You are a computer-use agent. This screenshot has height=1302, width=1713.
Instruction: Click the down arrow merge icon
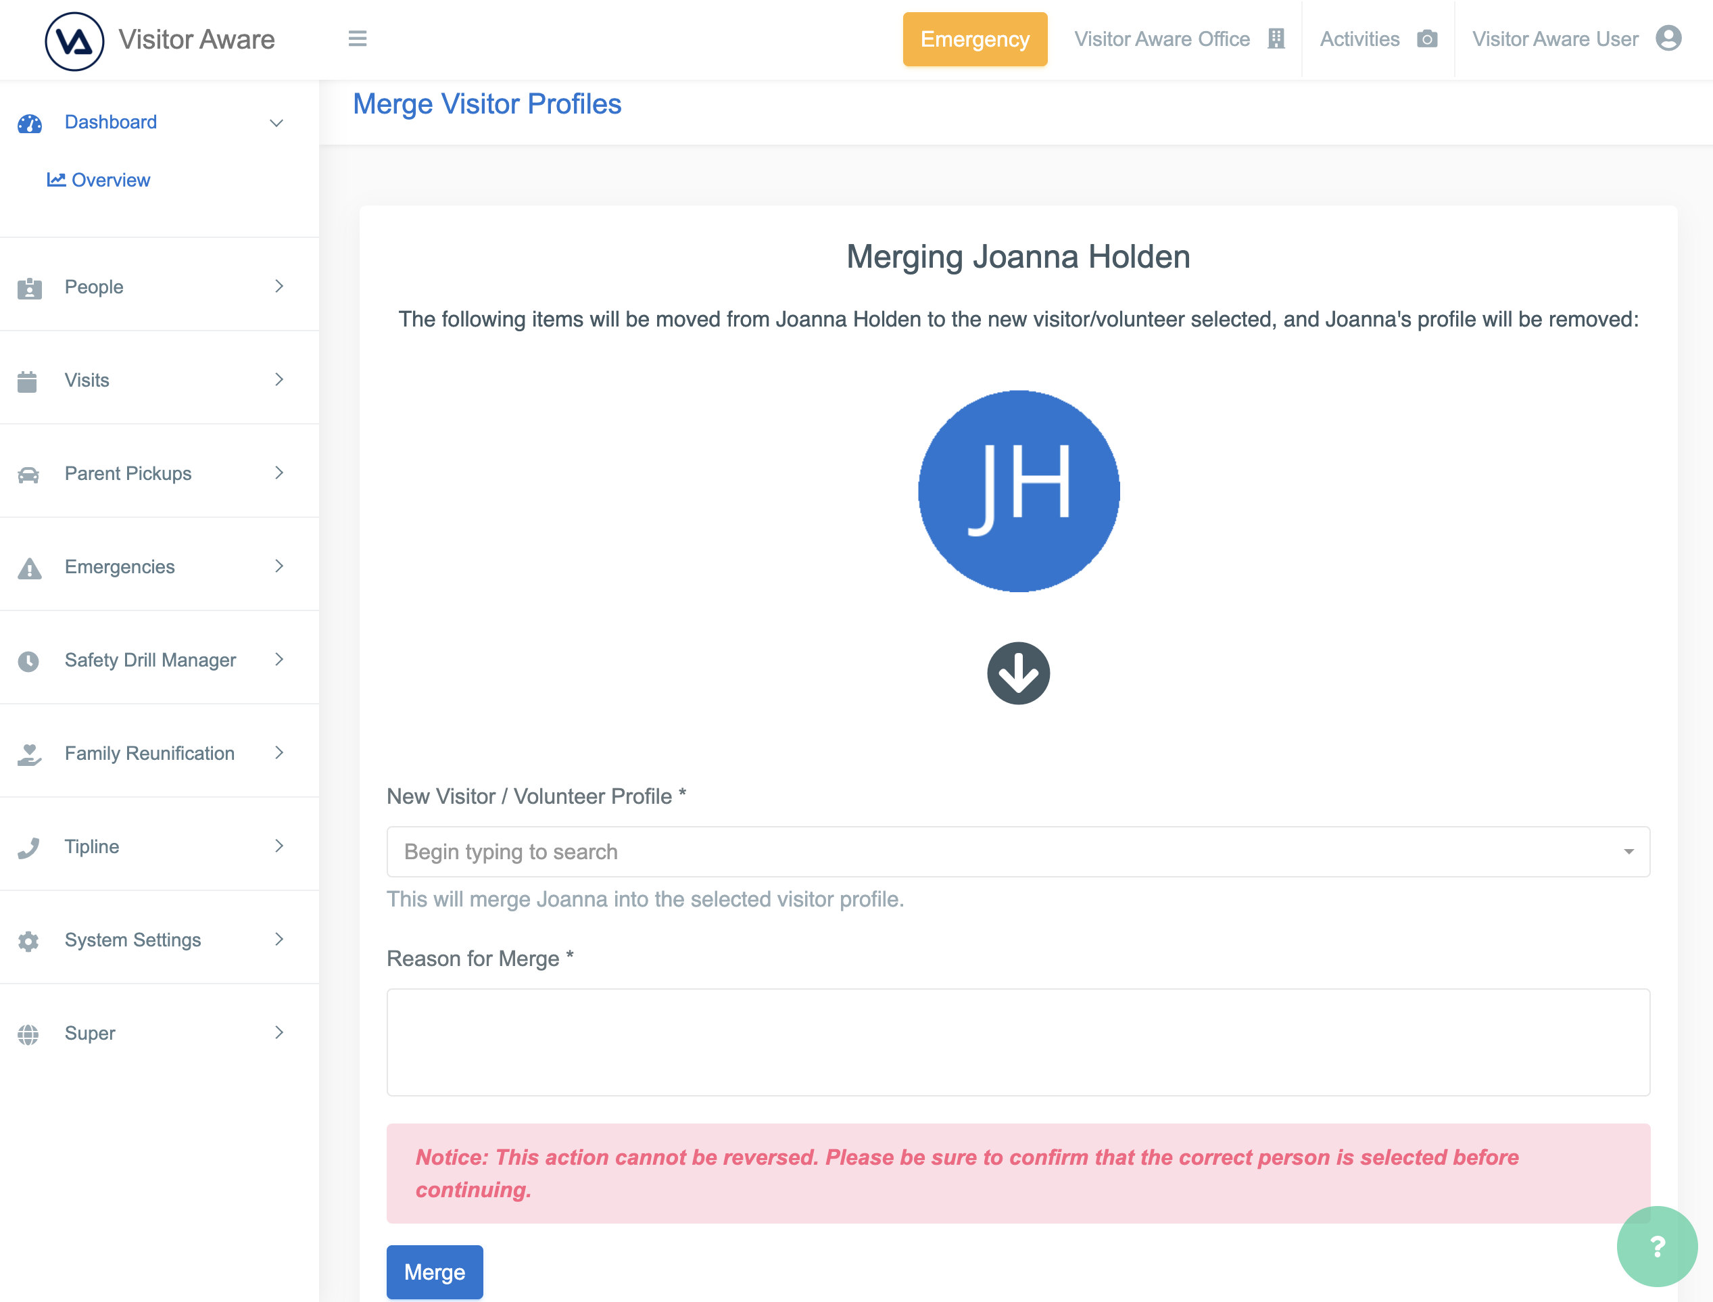1018,673
